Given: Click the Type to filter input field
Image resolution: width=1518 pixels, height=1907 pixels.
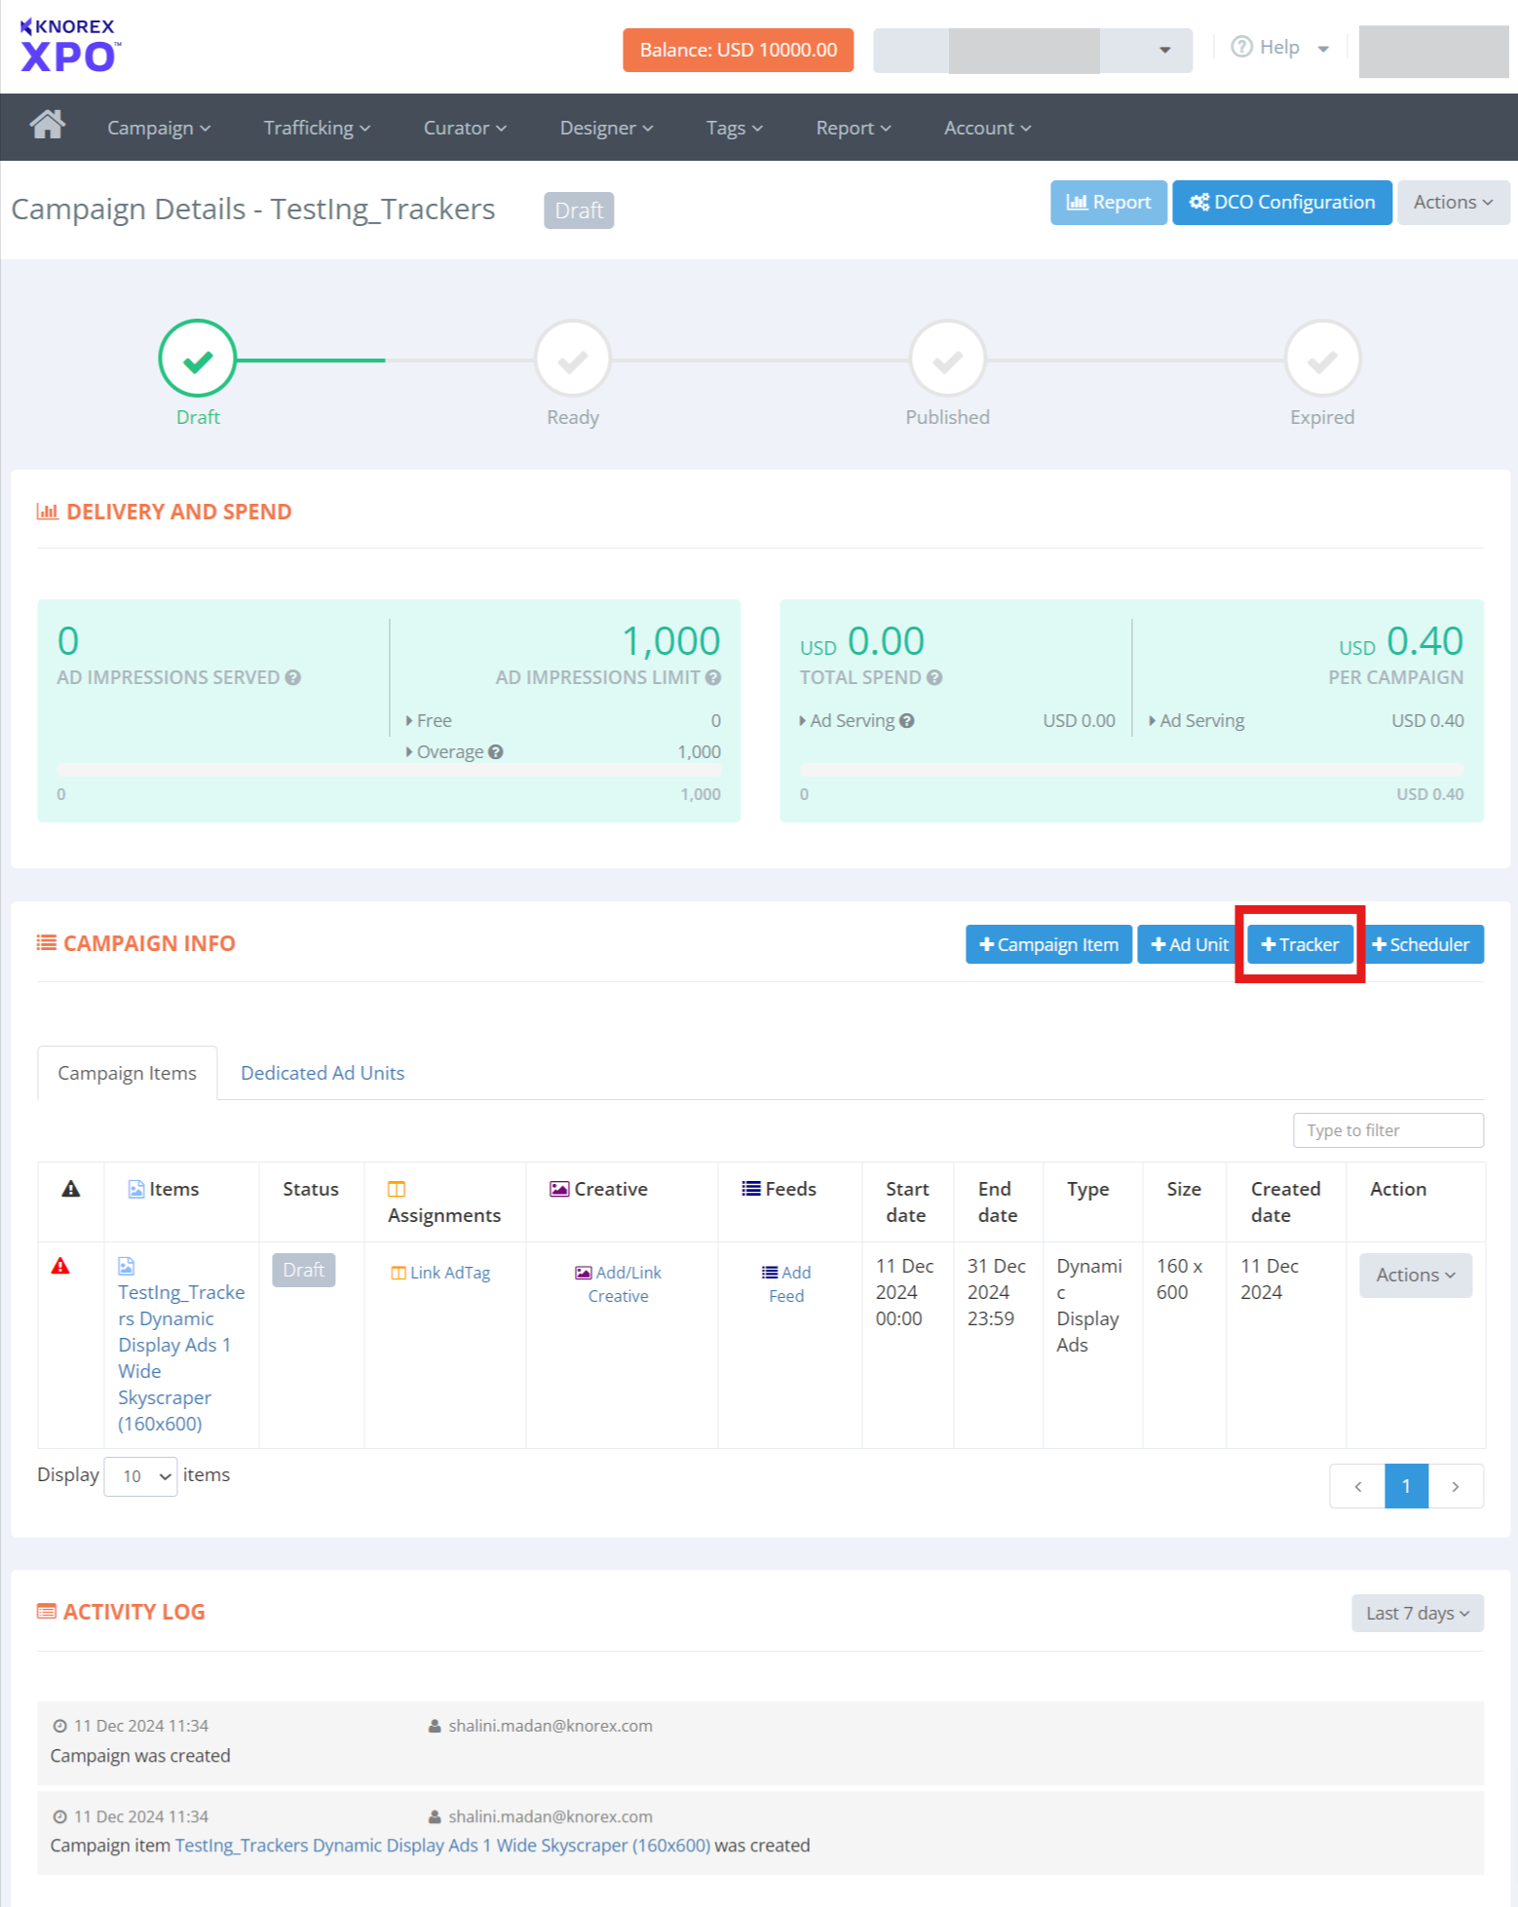Looking at the screenshot, I should [x=1387, y=1130].
